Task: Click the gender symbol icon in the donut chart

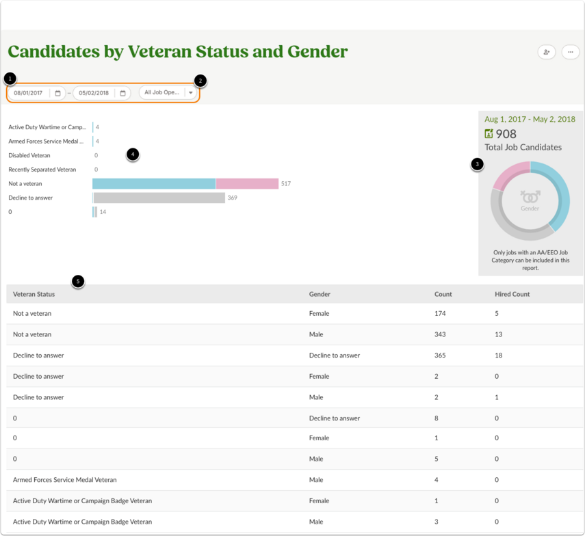Action: point(530,196)
